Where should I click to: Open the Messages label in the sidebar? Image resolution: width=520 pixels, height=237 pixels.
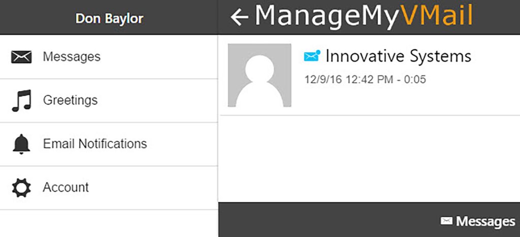point(72,57)
